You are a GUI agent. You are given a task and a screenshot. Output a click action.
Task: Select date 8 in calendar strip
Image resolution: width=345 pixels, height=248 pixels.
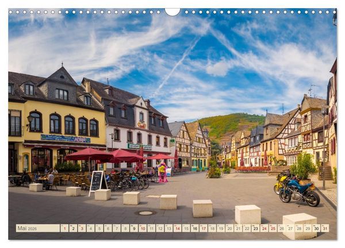pos(125,228)
